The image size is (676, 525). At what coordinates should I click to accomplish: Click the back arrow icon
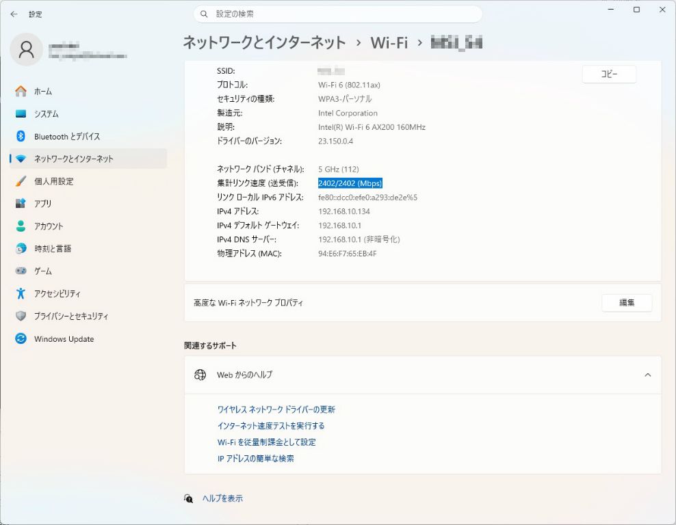coord(14,14)
